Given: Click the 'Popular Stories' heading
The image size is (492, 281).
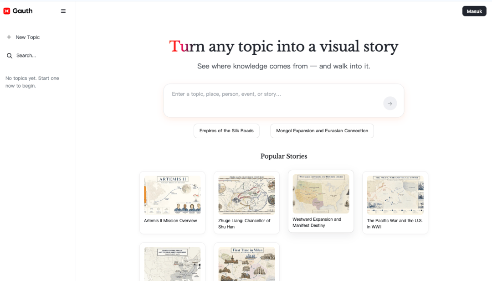Looking at the screenshot, I should pos(284,156).
